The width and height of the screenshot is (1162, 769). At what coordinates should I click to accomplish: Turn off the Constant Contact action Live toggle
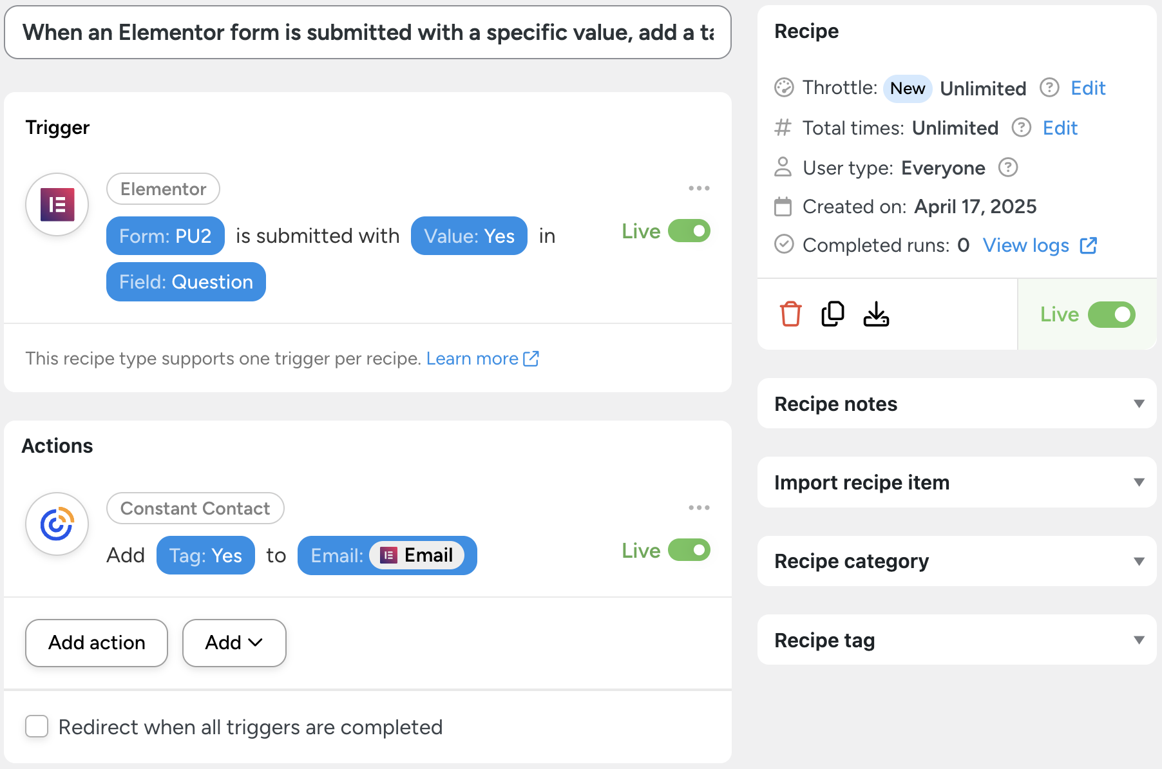point(689,551)
